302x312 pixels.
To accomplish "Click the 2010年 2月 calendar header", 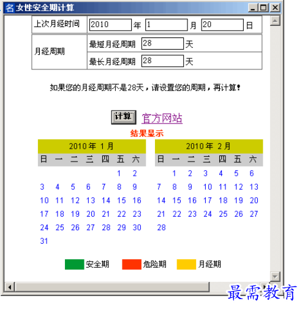I will (x=209, y=146).
